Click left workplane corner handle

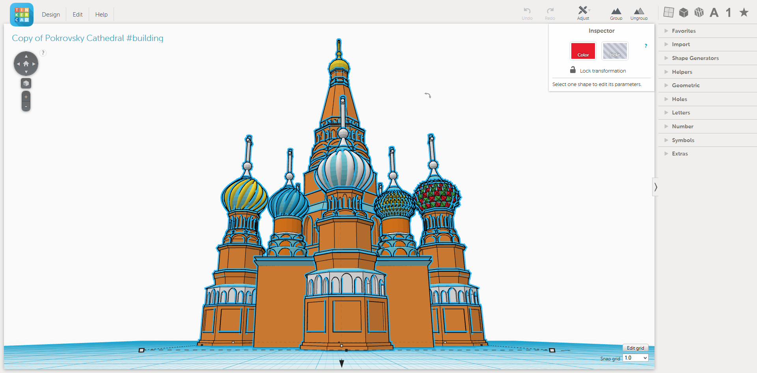(142, 350)
